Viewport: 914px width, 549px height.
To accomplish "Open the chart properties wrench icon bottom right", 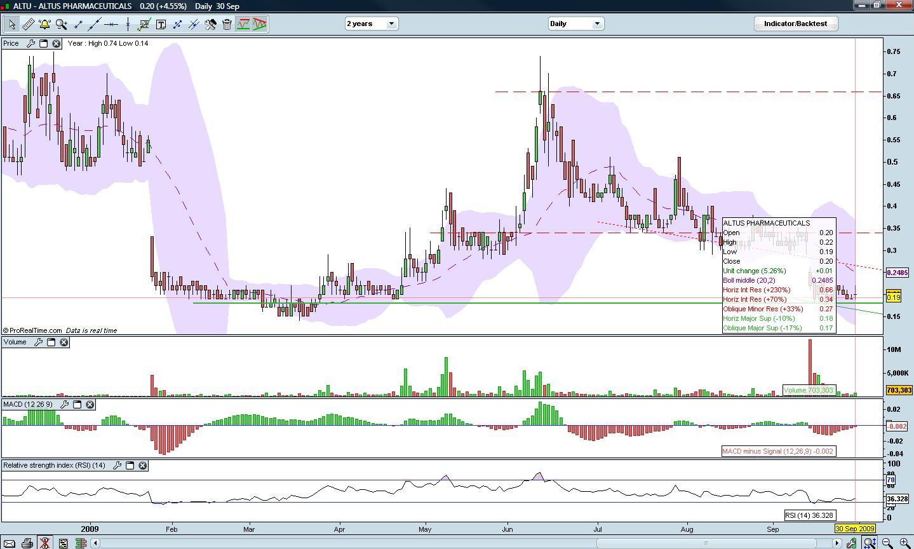I will pyautogui.click(x=851, y=543).
